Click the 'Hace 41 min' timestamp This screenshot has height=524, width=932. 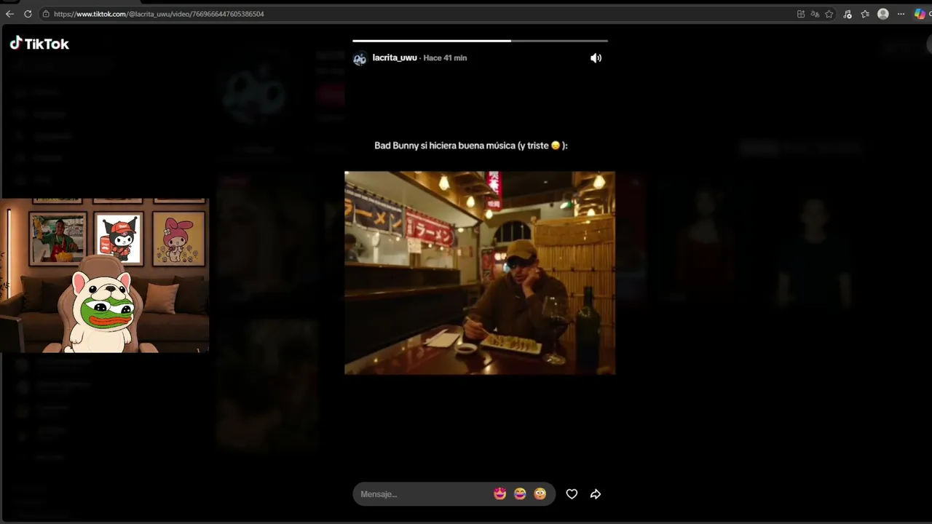445,57
